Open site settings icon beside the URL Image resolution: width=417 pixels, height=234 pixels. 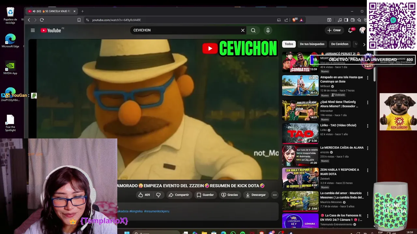(87, 20)
